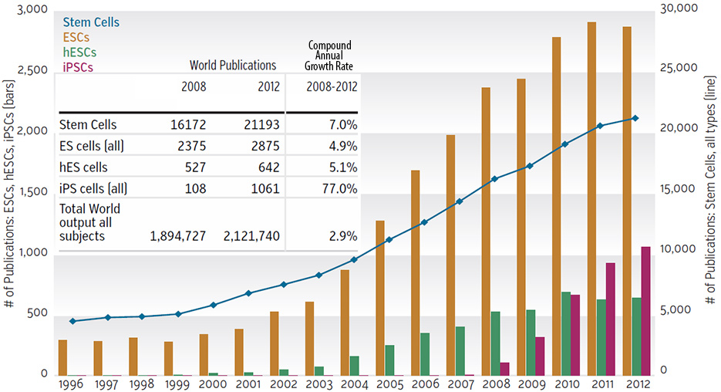Click the orange "ESCs" legend label
The width and height of the screenshot is (721, 392).
[x=76, y=37]
